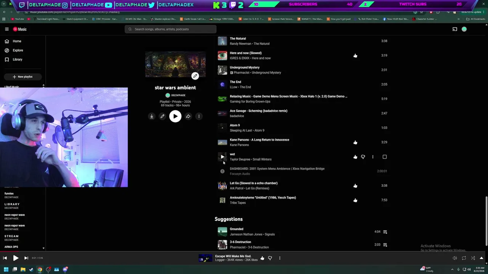Screen dimensions: 488x274
Task: Toggle repeat mode in player bar
Action: [x=464, y=258]
